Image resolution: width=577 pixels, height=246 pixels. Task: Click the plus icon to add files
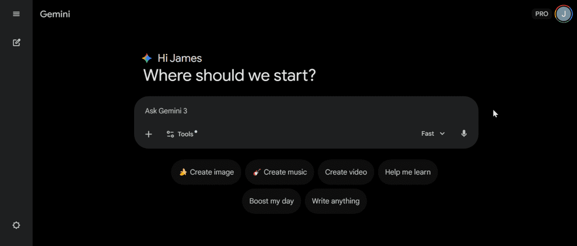pos(149,134)
